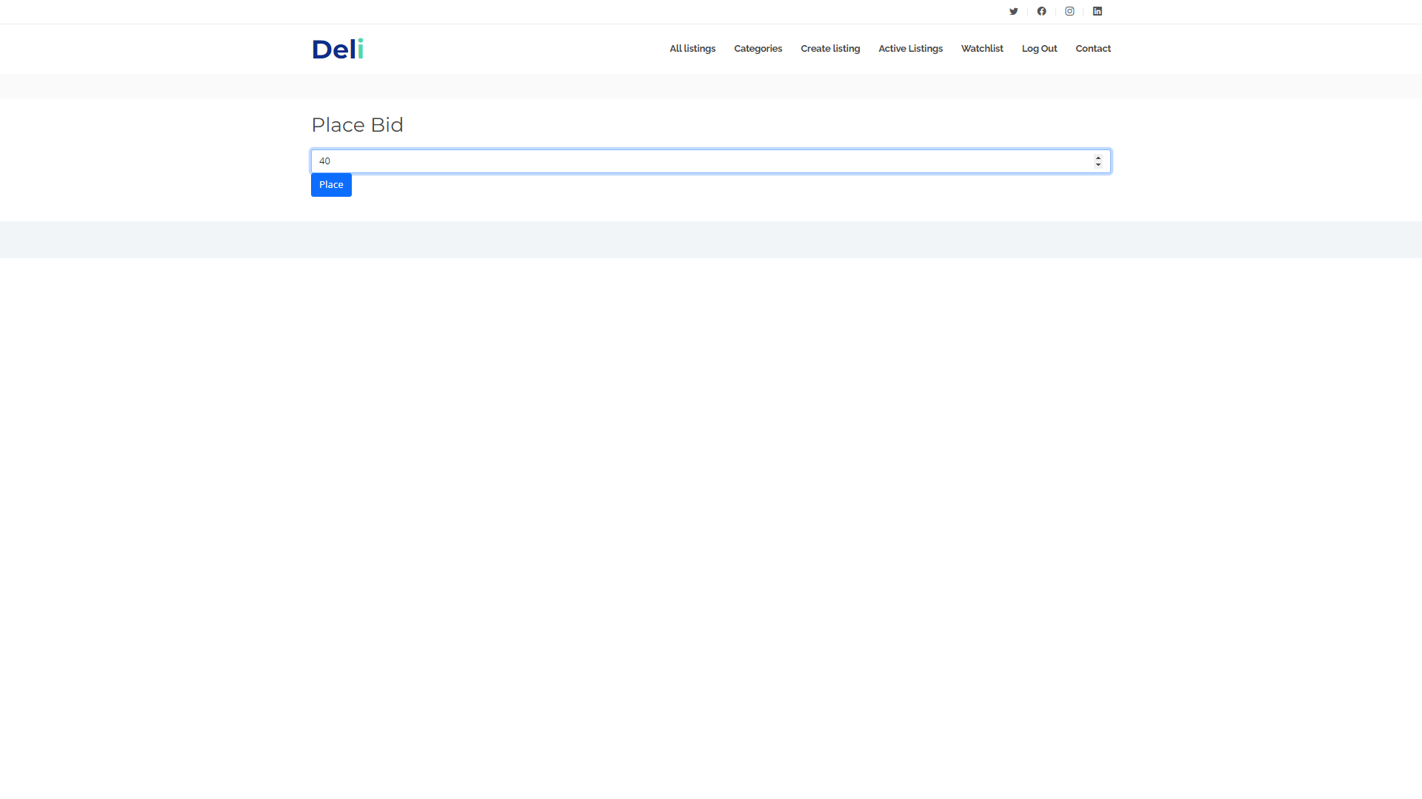Click the value 40 in bid field
This screenshot has width=1422, height=799.
324,161
